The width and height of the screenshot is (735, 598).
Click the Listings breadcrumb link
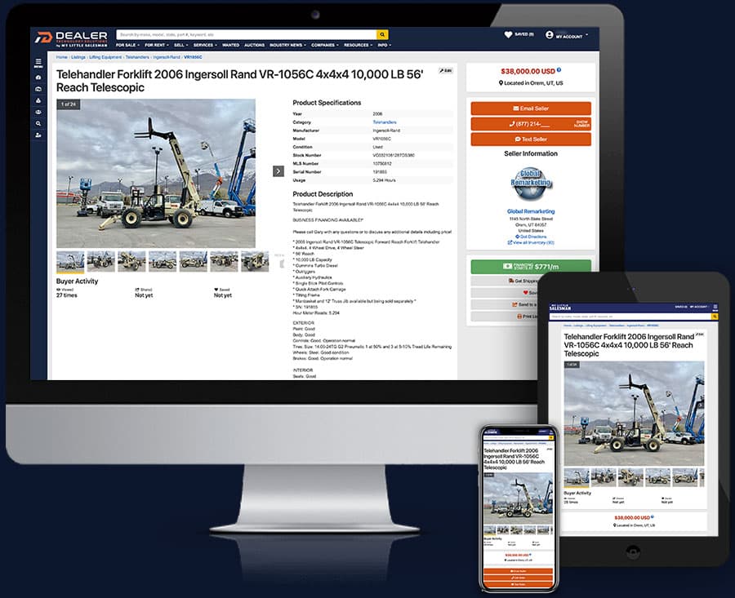click(x=78, y=57)
